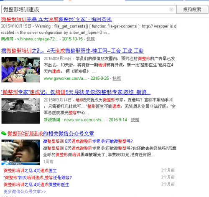
Task: Click the 1周前 timestamp
Action: click(48, 162)
